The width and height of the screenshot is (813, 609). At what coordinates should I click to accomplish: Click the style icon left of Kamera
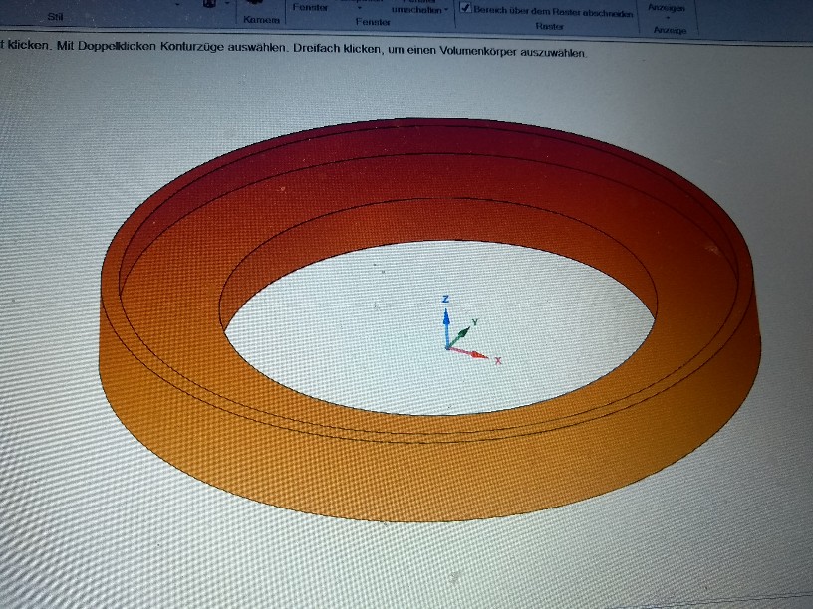[x=209, y=4]
